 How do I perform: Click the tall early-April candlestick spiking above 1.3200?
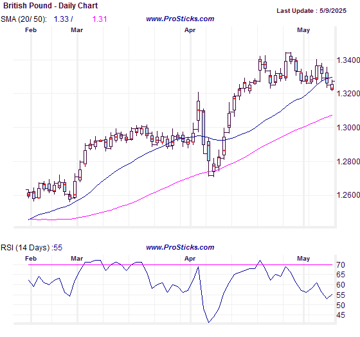tap(198, 110)
